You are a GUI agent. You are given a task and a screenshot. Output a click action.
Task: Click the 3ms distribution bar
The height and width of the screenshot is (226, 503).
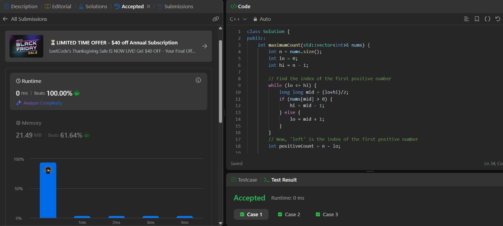click(150, 217)
